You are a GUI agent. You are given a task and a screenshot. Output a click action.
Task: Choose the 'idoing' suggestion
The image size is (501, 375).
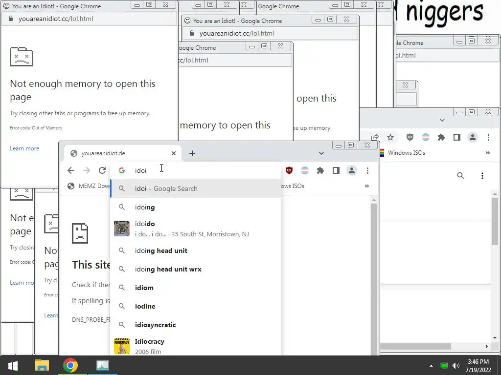pos(196,207)
